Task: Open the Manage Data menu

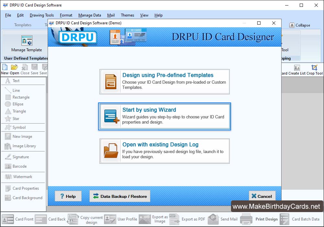Action: 90,15
